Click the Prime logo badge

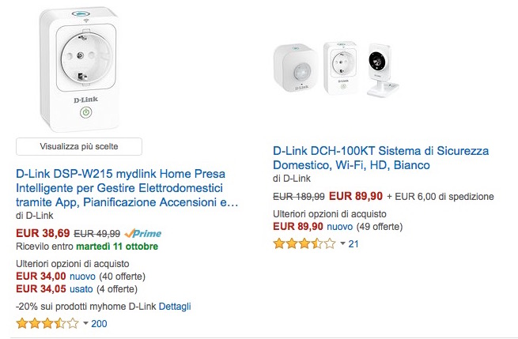(x=142, y=234)
